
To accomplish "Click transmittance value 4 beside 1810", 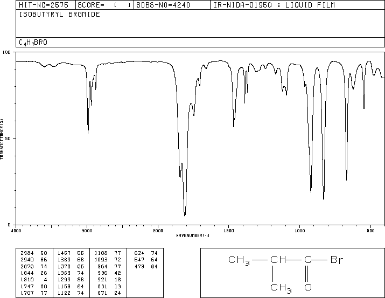I will coord(45,280).
